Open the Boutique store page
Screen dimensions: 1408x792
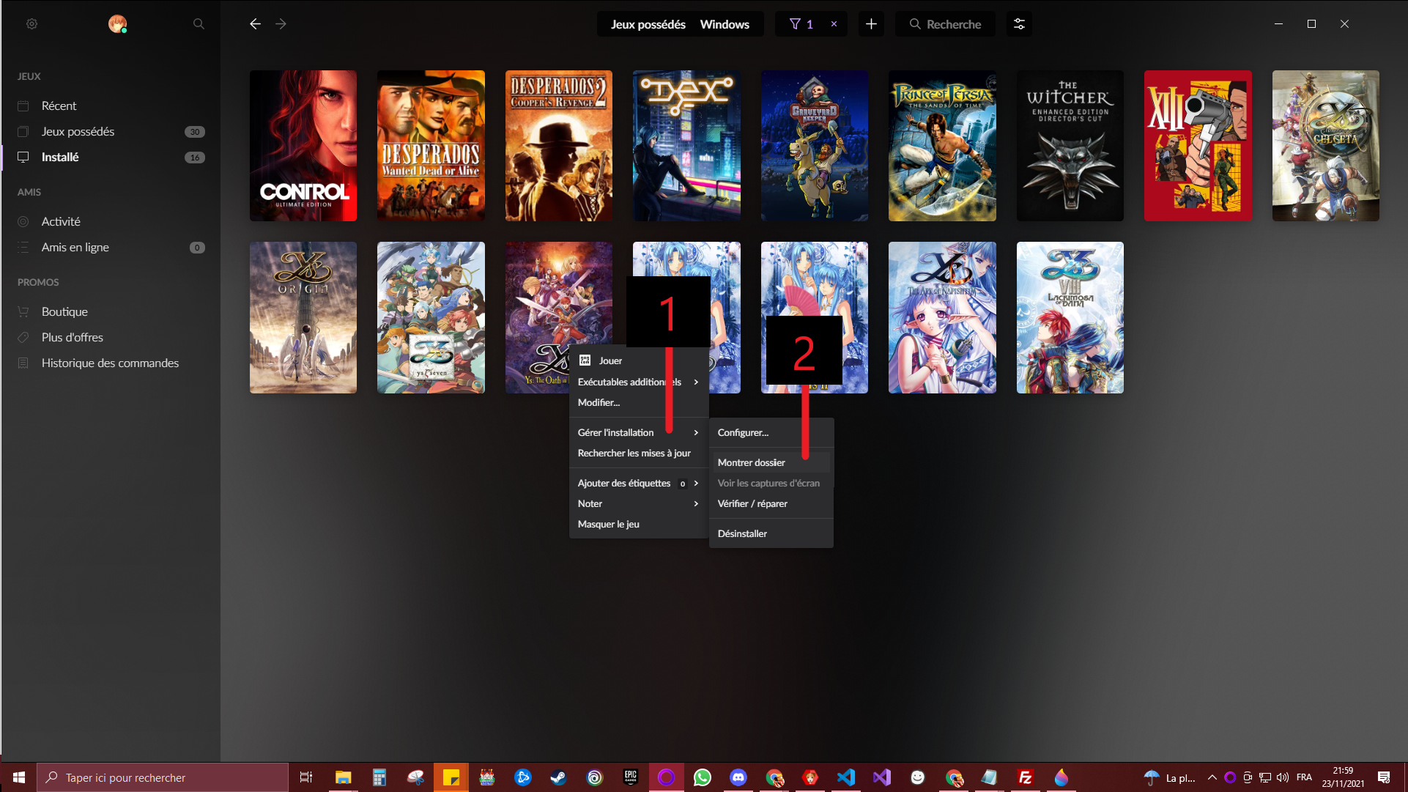click(x=64, y=311)
